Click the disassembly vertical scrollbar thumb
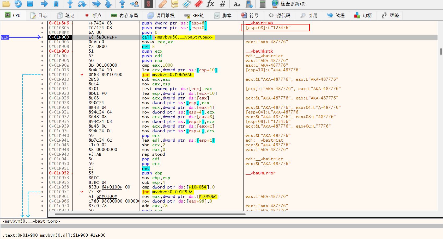Screen dimensions: 443x239 [x=441, y=52]
